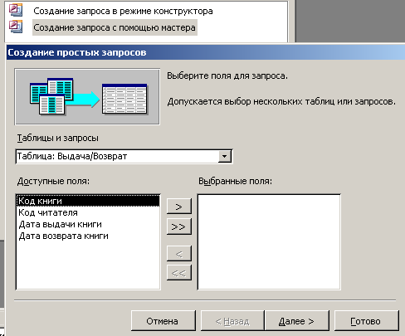Add selected field with '>' button
This screenshot has width=405, height=336.
[179, 206]
